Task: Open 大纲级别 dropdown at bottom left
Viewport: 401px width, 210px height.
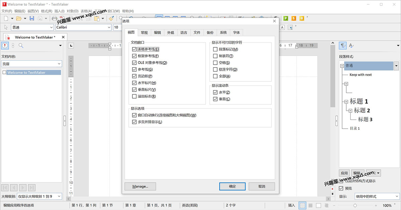Action: (x=39, y=197)
